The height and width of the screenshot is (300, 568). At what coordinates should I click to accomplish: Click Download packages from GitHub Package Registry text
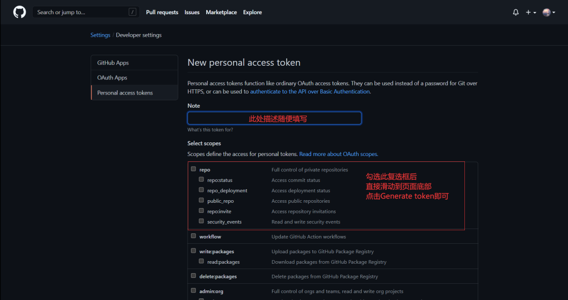329,262
